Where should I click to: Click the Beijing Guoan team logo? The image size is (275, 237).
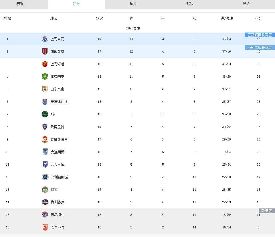45,77
